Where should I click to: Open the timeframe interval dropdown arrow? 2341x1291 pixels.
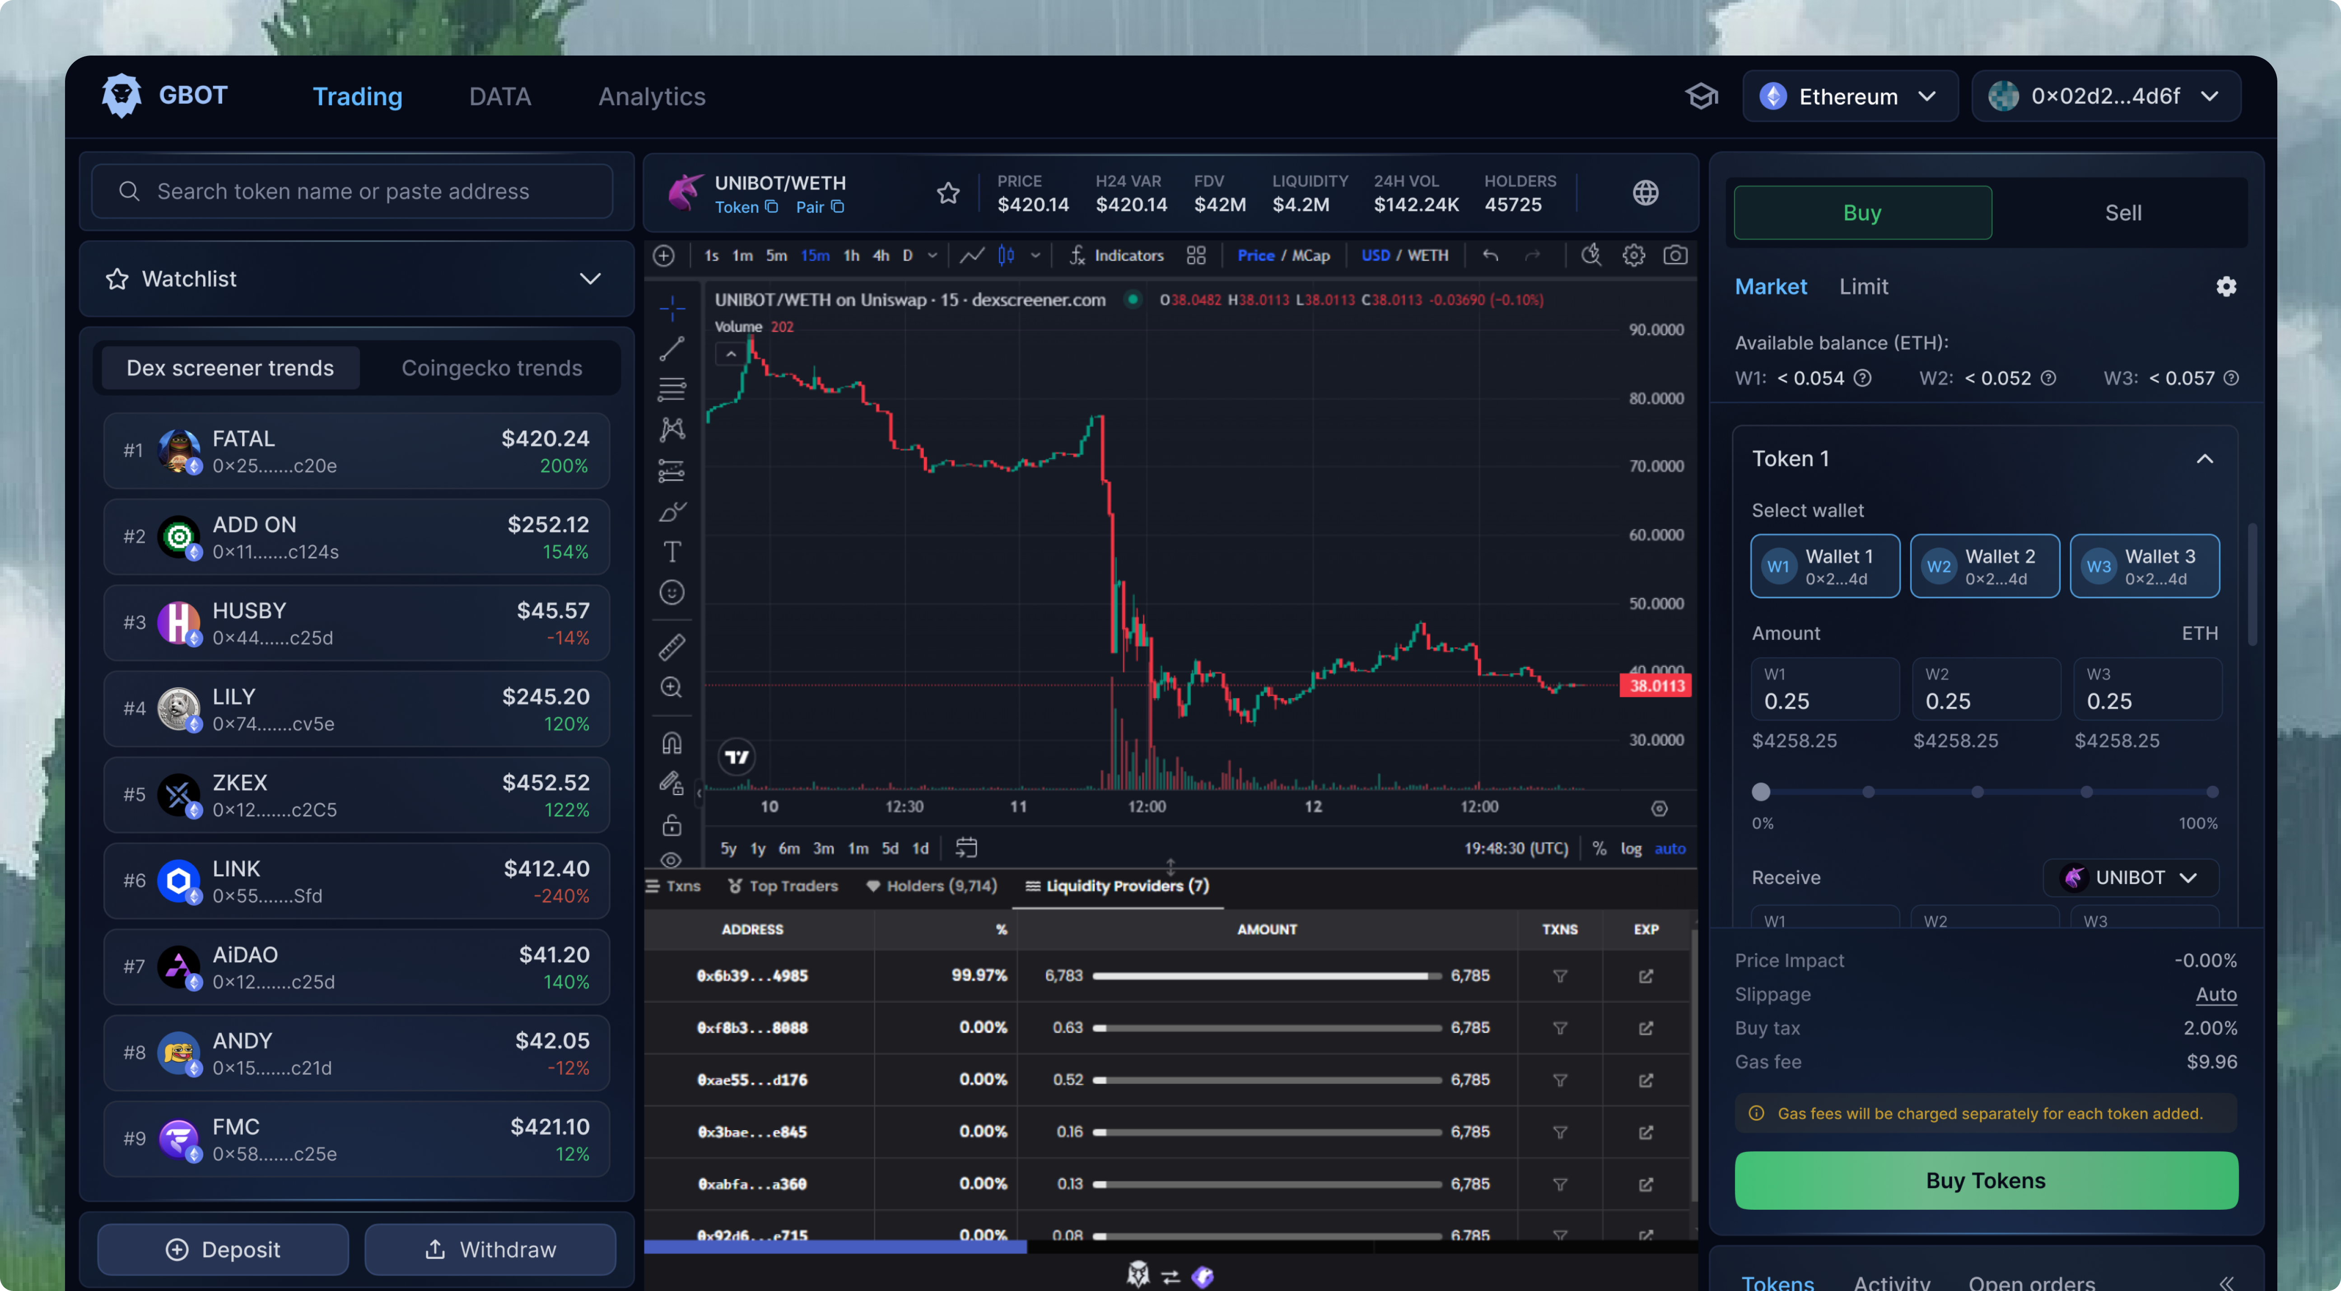tap(933, 255)
